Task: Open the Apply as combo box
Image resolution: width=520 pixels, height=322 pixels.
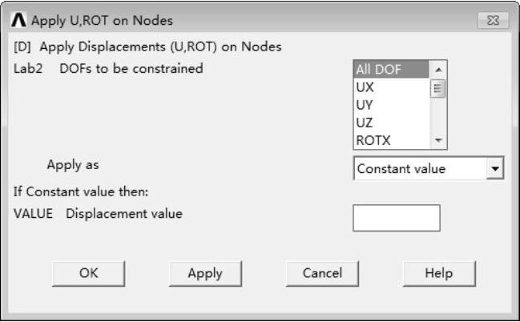Action: tap(420, 168)
